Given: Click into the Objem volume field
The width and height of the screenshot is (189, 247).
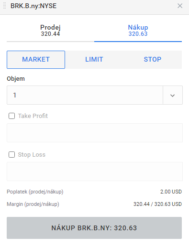Looking at the screenshot, I should tap(85, 95).
